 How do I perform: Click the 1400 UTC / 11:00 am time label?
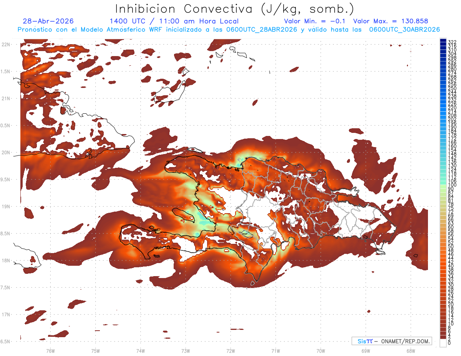[x=174, y=21]
